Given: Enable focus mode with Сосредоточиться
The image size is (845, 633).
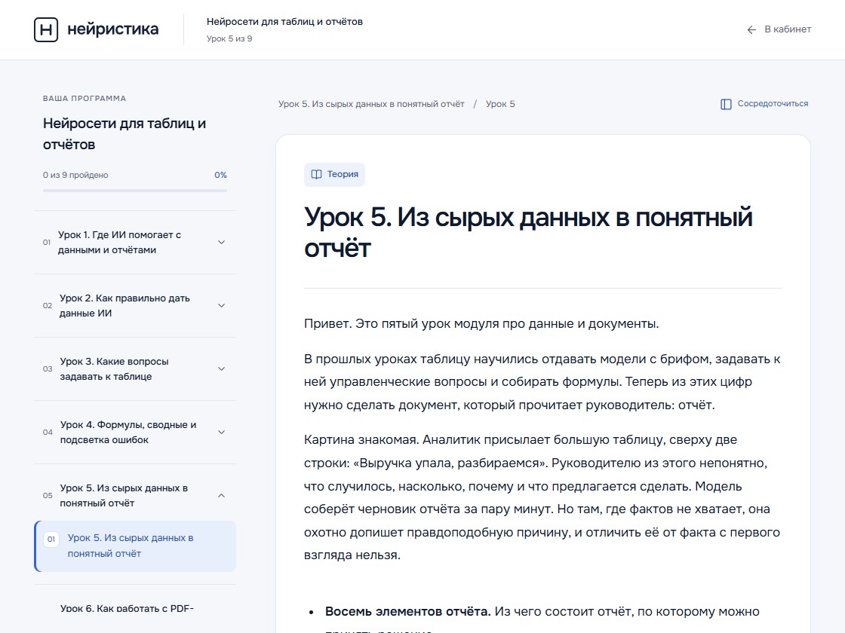Looking at the screenshot, I should [764, 104].
